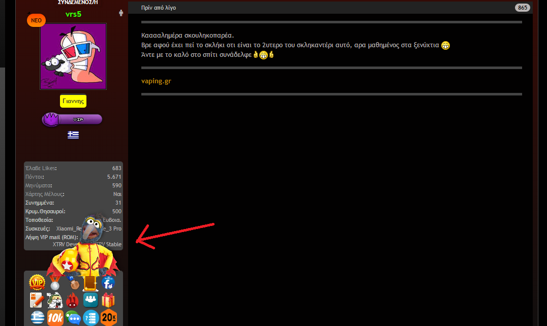Click the Κρυμ.Θησαυροί value 500
This screenshot has height=326, width=547.
coord(116,211)
